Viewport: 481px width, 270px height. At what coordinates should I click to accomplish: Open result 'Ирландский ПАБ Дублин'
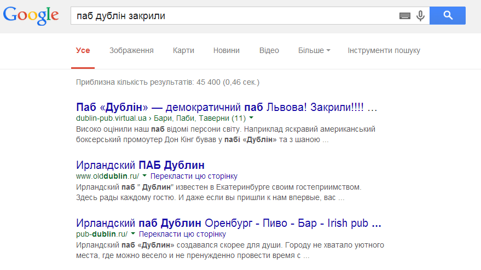point(140,165)
